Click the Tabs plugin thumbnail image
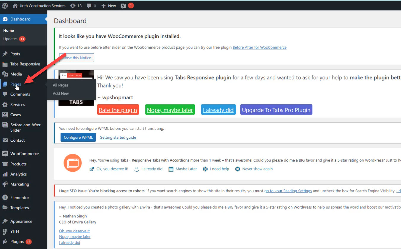401x249 pixels. (x=76, y=88)
